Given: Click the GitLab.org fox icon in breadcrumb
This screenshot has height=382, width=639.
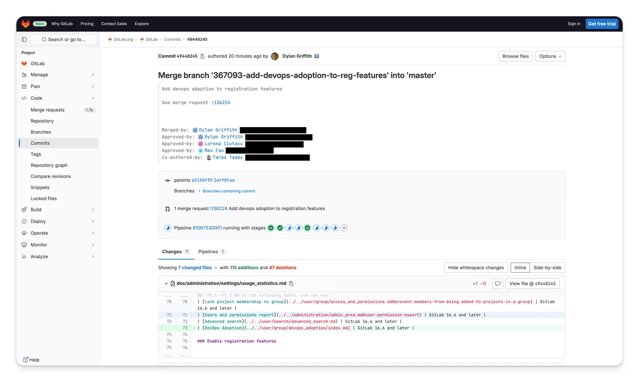Looking at the screenshot, I should 110,39.
